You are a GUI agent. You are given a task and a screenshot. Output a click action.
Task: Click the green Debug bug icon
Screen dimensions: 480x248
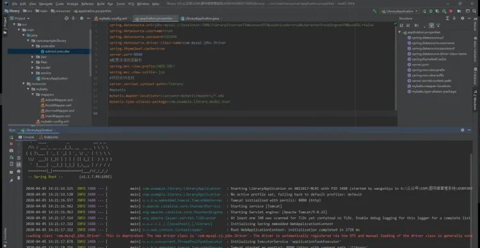(431, 11)
